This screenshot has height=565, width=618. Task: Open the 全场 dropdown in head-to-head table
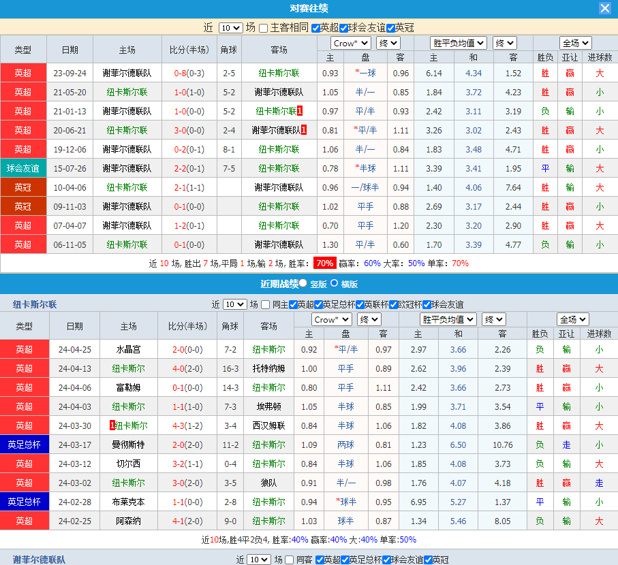[x=576, y=43]
